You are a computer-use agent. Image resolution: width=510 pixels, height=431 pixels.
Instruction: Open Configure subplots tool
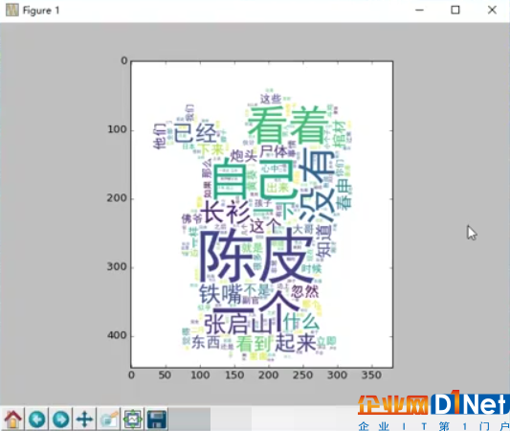click(133, 419)
